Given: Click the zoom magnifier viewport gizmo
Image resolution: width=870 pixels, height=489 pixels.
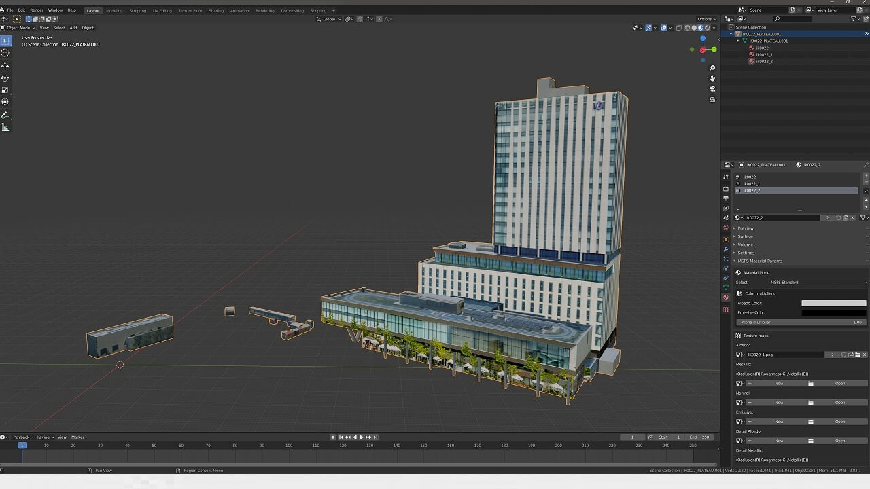Looking at the screenshot, I should (x=712, y=68).
